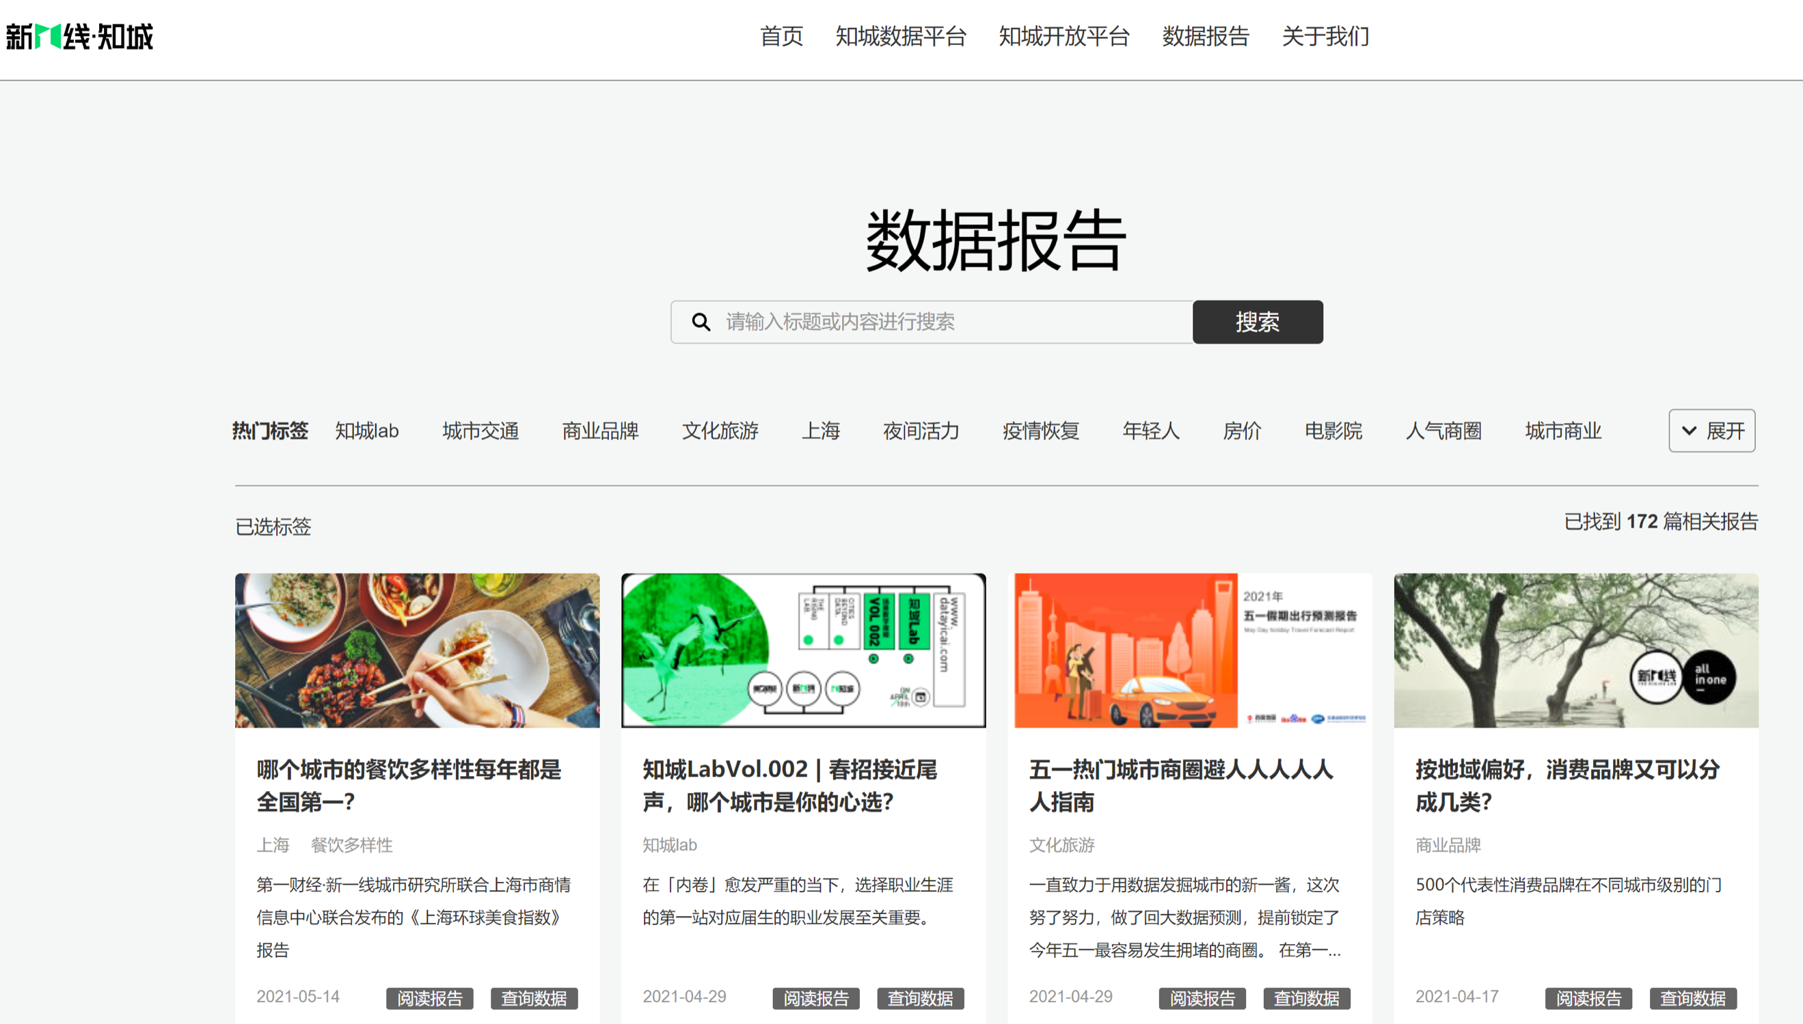
Task: Select the 房价 hot tag
Action: (x=1242, y=430)
